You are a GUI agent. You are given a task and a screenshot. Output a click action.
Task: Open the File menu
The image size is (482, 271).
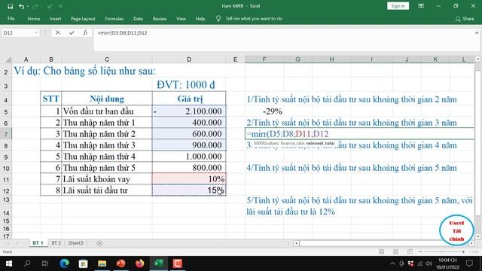11,19
